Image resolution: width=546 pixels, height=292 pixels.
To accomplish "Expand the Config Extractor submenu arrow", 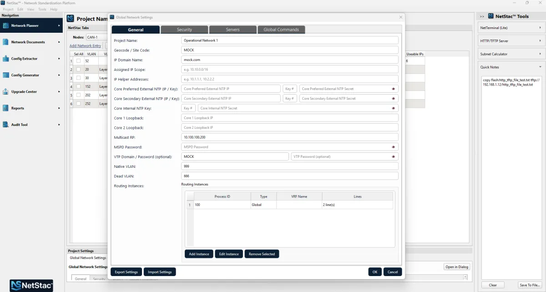I will [x=59, y=59].
